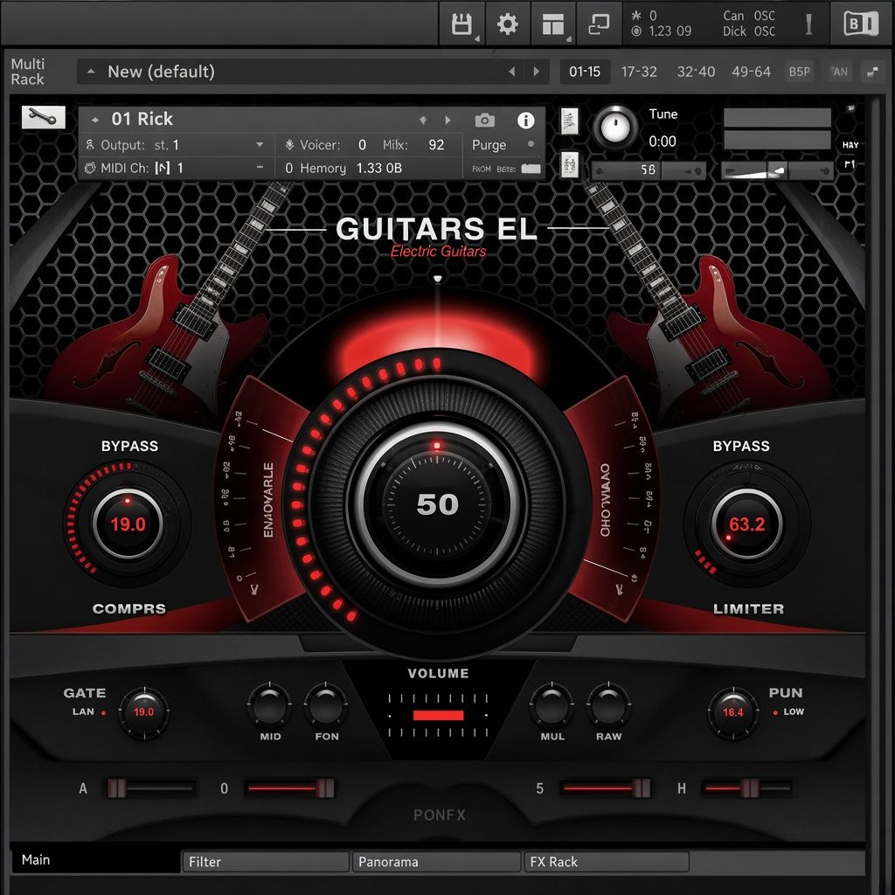Expand the 01 Rick instrument menu arrow

[x=95, y=120]
